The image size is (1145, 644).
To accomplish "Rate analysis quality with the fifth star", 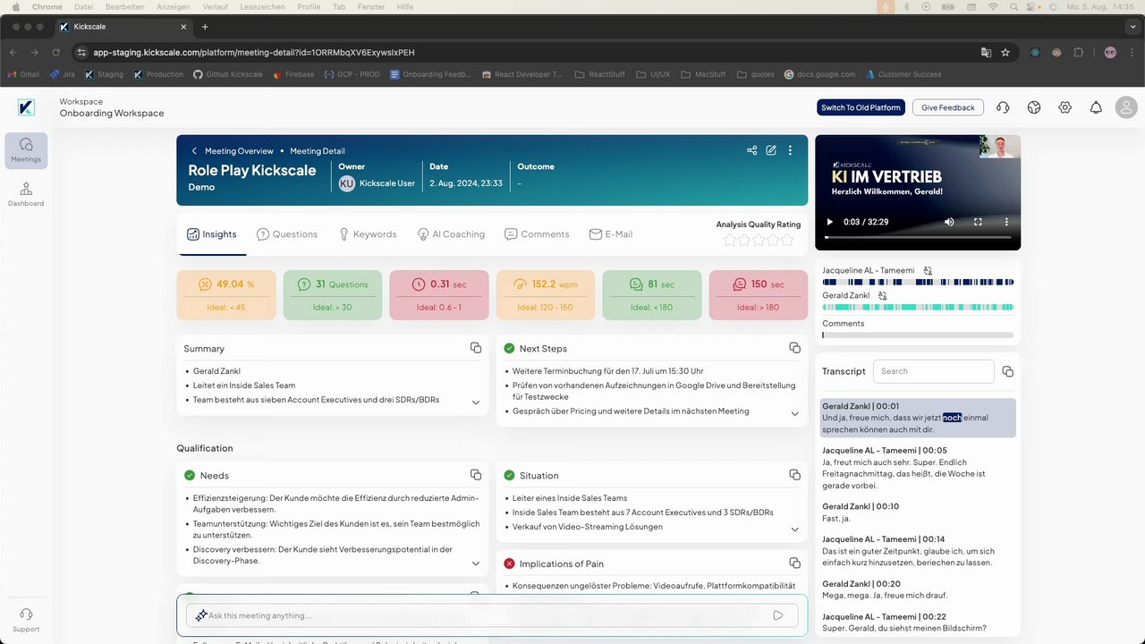I will point(787,240).
